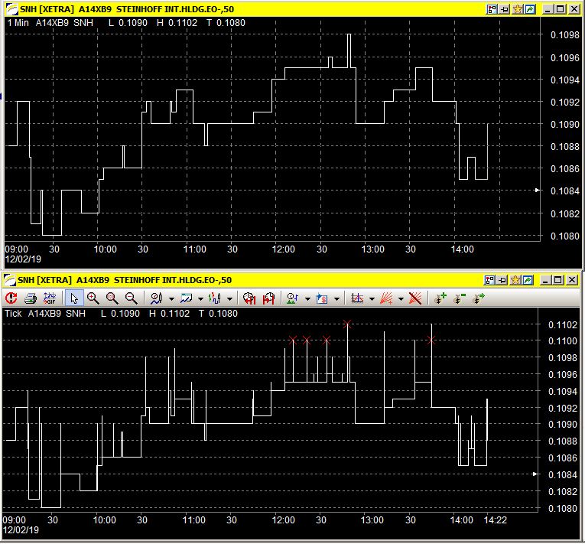585x544 pixels.
Task: Click the 0.1098 price label on 1 Min chart
Action: [x=565, y=35]
